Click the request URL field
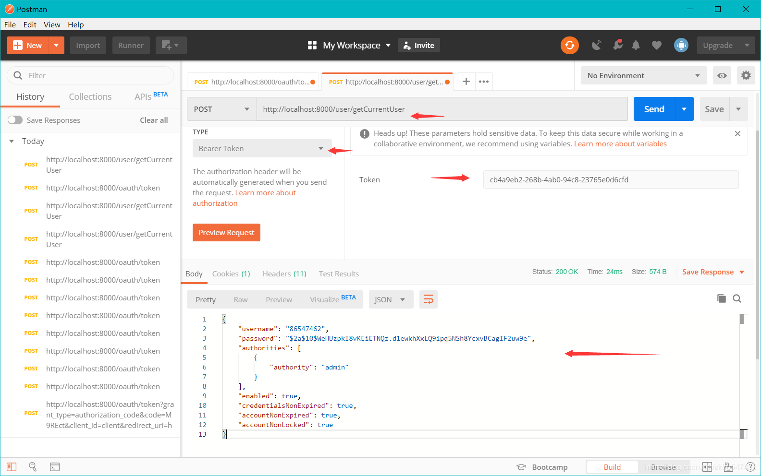The width and height of the screenshot is (761, 476). click(442, 109)
